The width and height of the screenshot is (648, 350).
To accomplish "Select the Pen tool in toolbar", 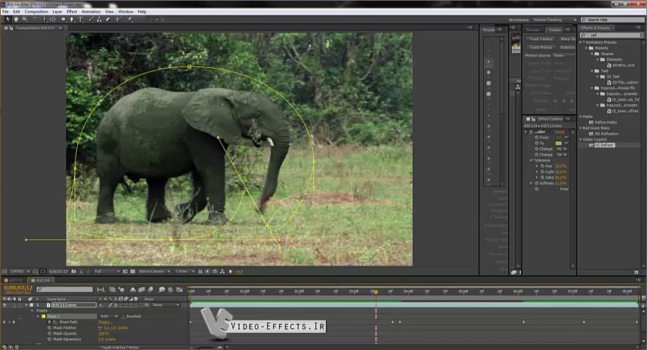I will [x=72, y=20].
